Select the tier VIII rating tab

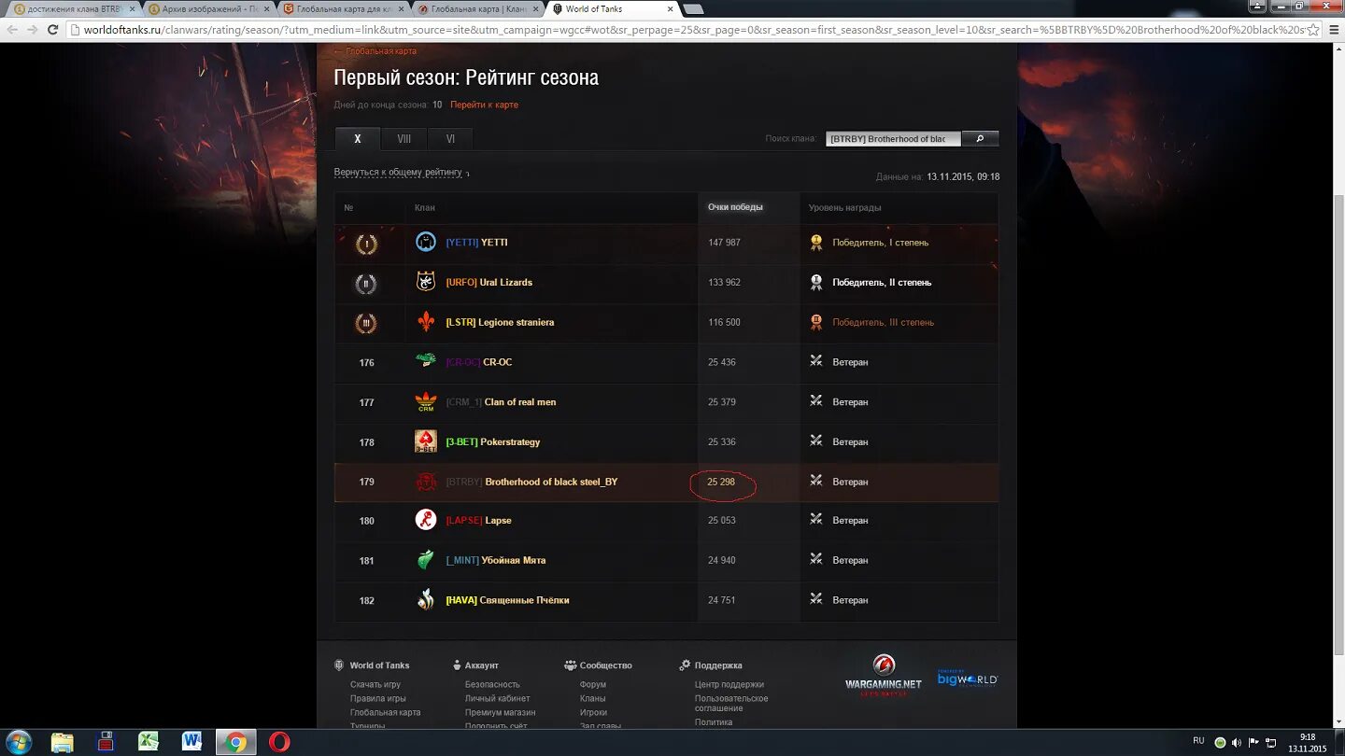(x=403, y=139)
